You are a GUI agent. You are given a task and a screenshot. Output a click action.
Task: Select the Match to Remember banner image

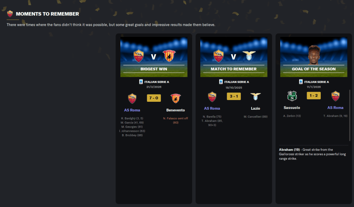pos(234,57)
